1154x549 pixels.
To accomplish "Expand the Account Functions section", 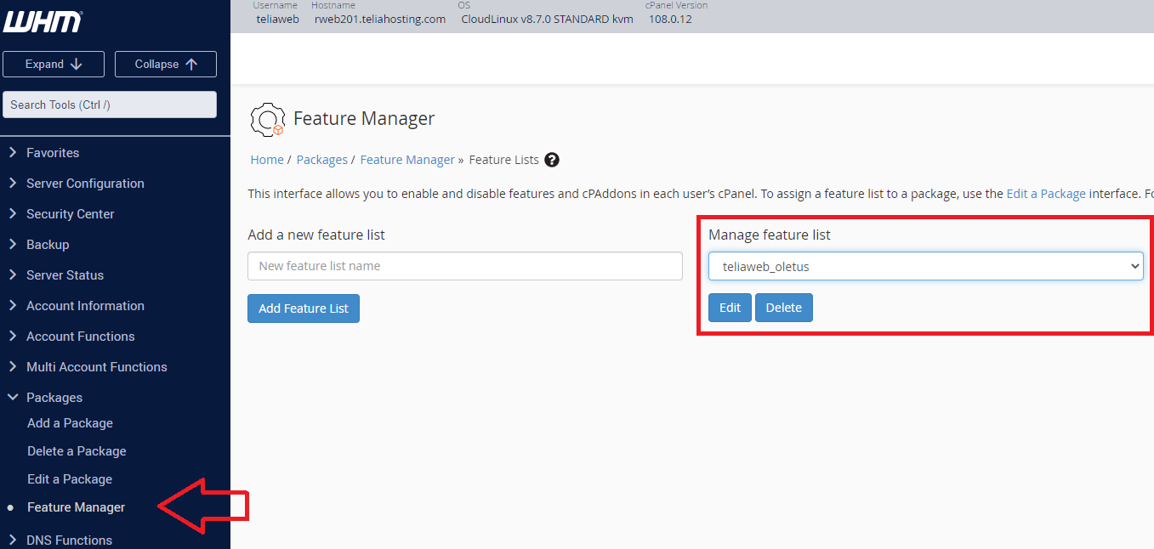I will pyautogui.click(x=80, y=337).
